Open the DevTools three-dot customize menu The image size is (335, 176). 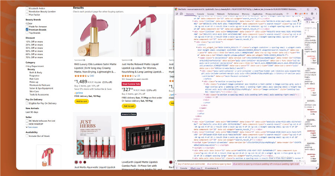[316, 14]
